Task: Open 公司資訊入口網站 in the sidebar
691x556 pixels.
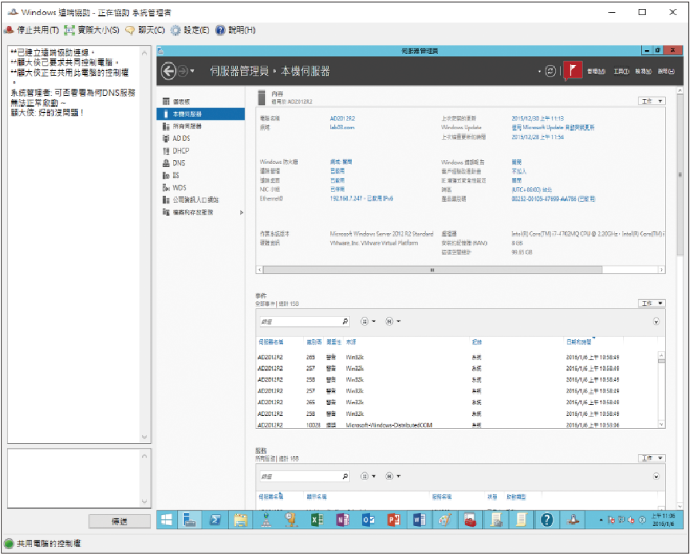Action: pos(200,200)
